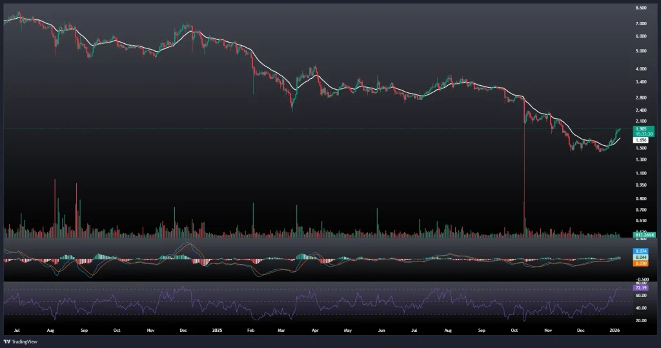Click the tall red October wick

(x=524, y=181)
